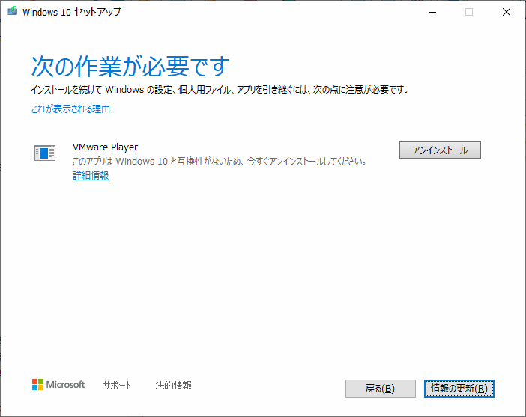Click the incompatibility message about Windows 10 と互換性がない
526x417 pixels.
[220, 162]
